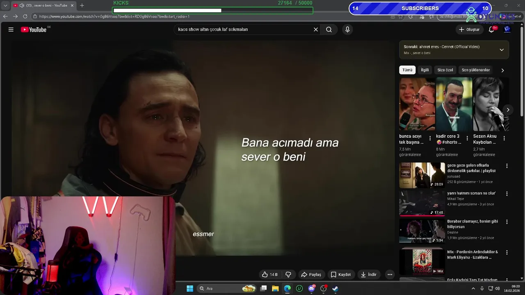Expand the 'Sonraki' playlist panel
525x295 pixels.
pos(501,50)
